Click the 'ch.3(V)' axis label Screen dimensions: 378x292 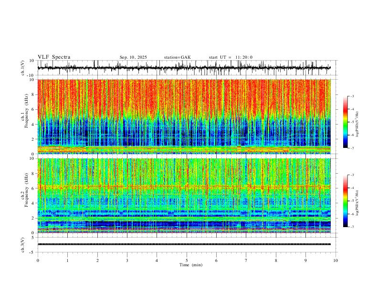tap(23, 245)
